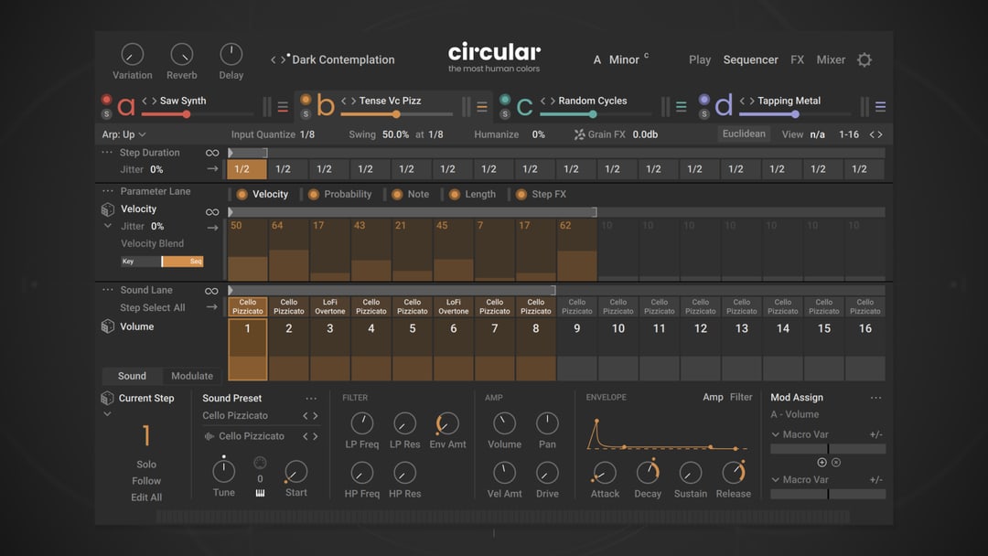Open the Arp: Up dropdown
988x556 pixels.
click(123, 134)
